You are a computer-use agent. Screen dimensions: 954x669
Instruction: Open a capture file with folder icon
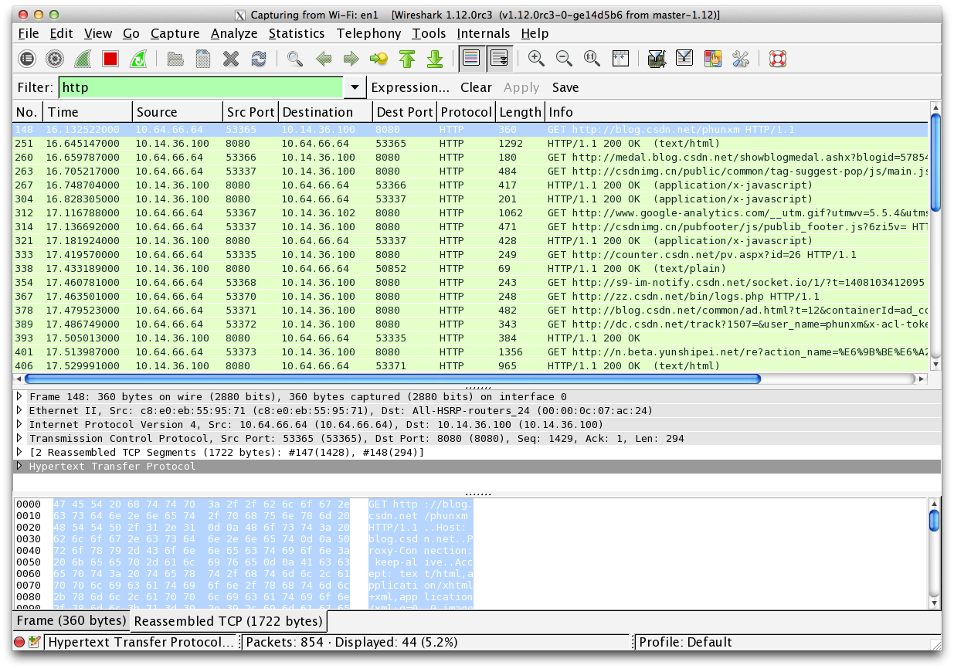tap(175, 58)
